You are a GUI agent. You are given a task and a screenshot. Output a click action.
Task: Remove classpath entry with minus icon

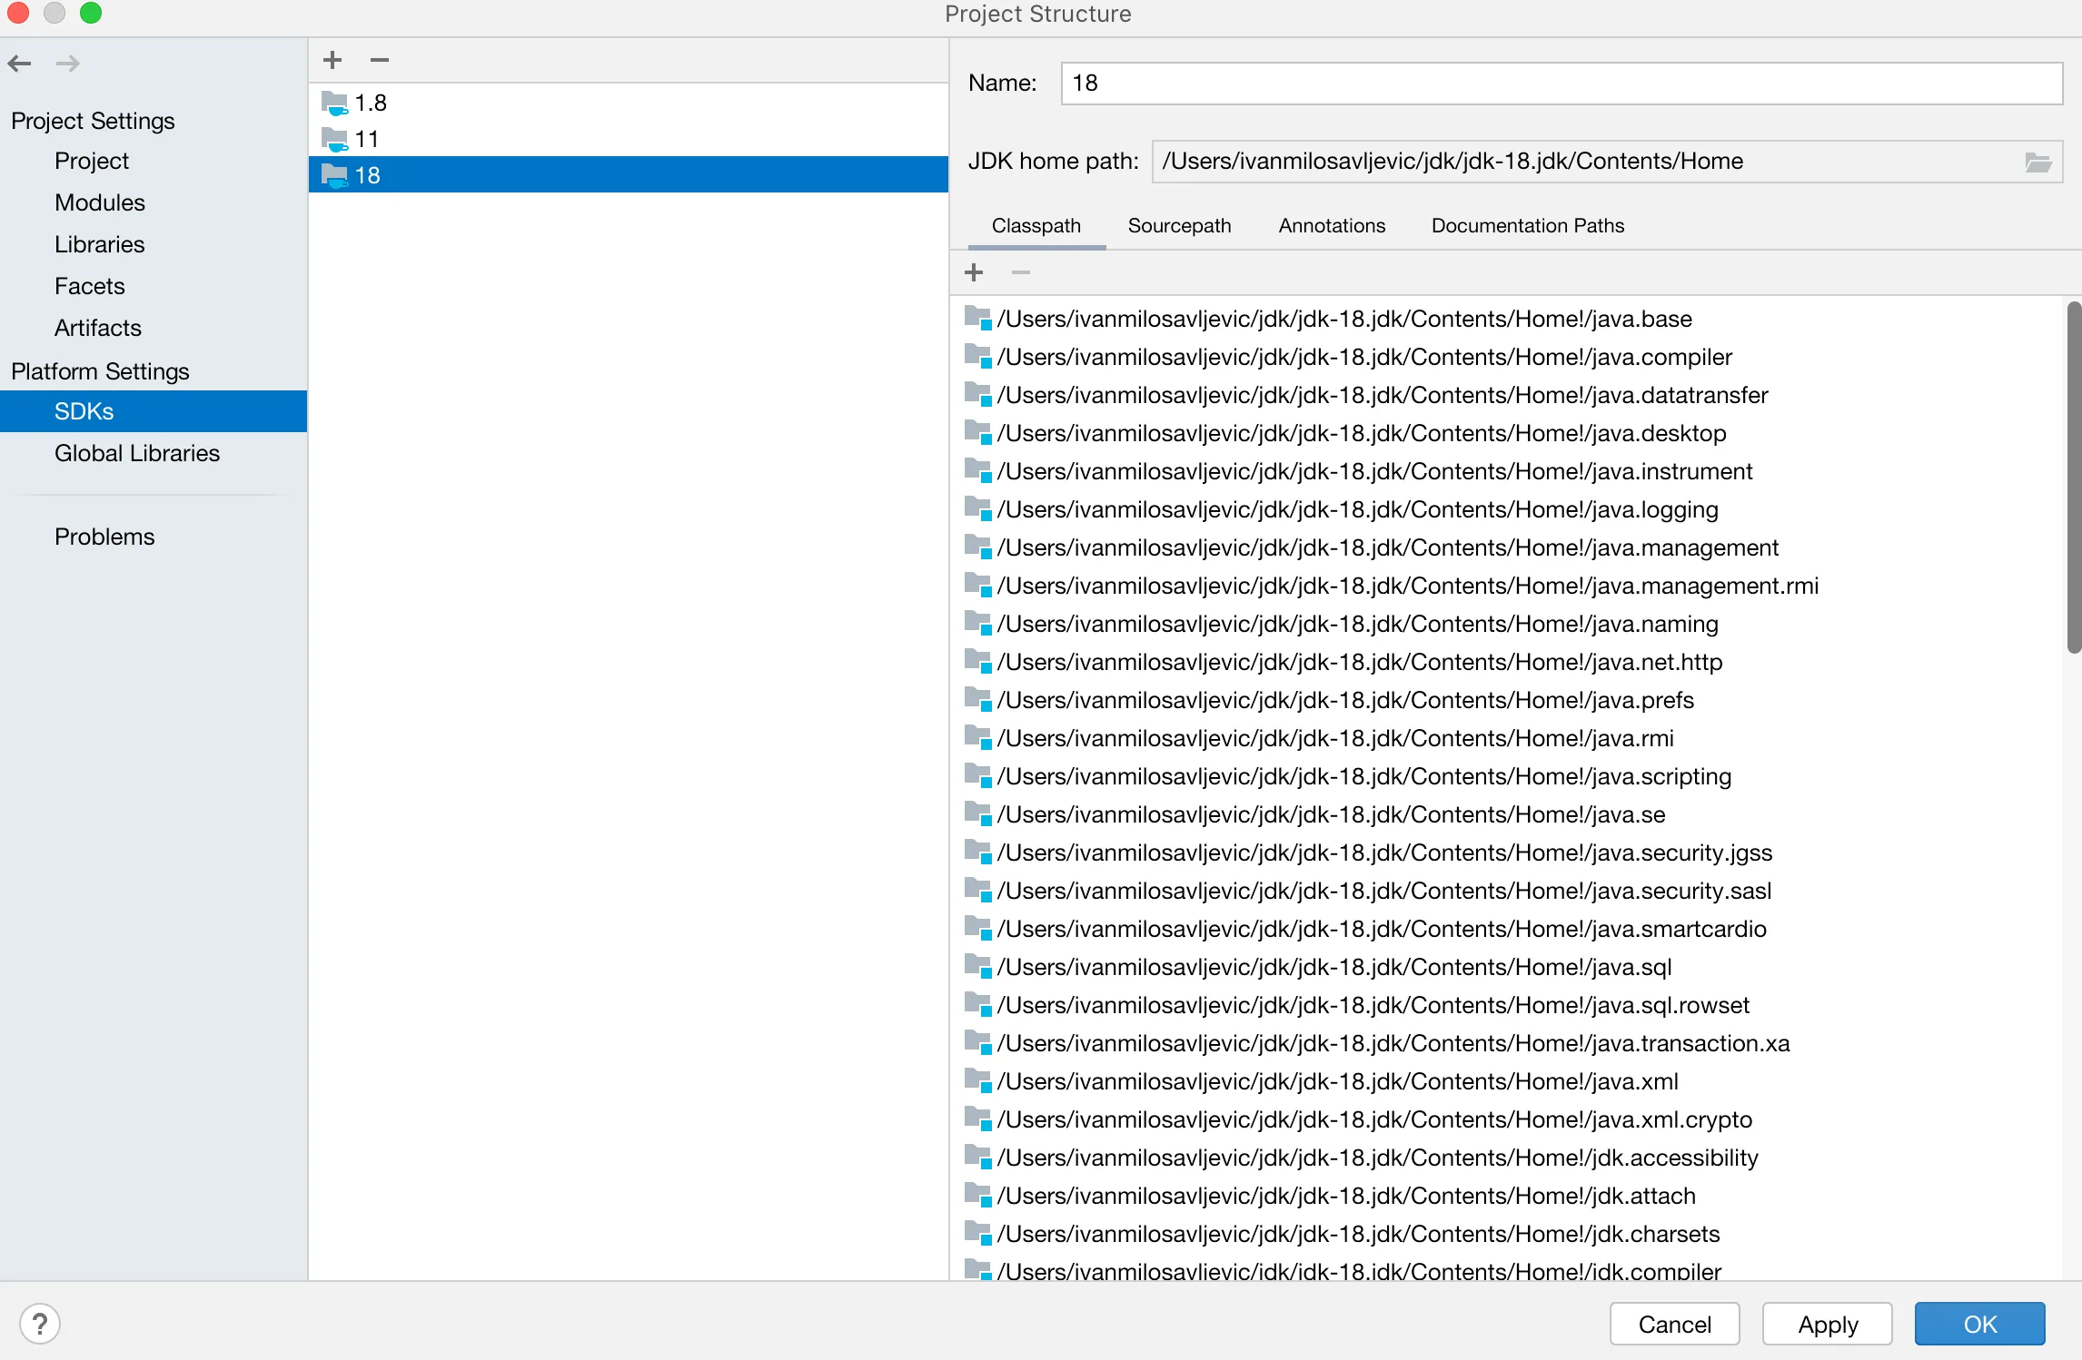(x=1021, y=272)
